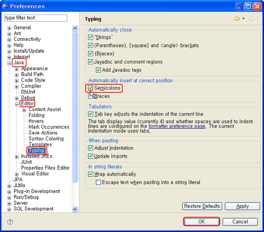Click the type filter text field

click(36, 18)
